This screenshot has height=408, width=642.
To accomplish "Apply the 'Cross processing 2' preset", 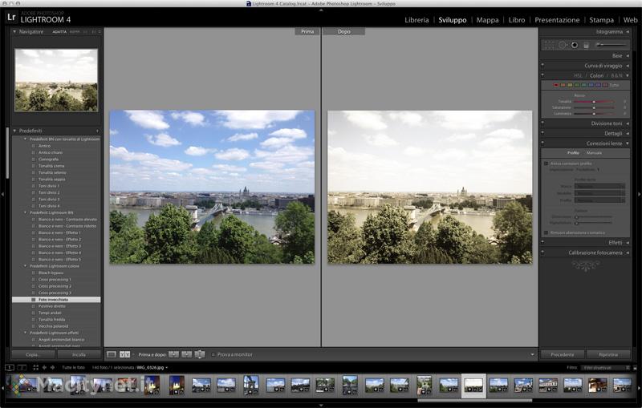I will [x=55, y=286].
